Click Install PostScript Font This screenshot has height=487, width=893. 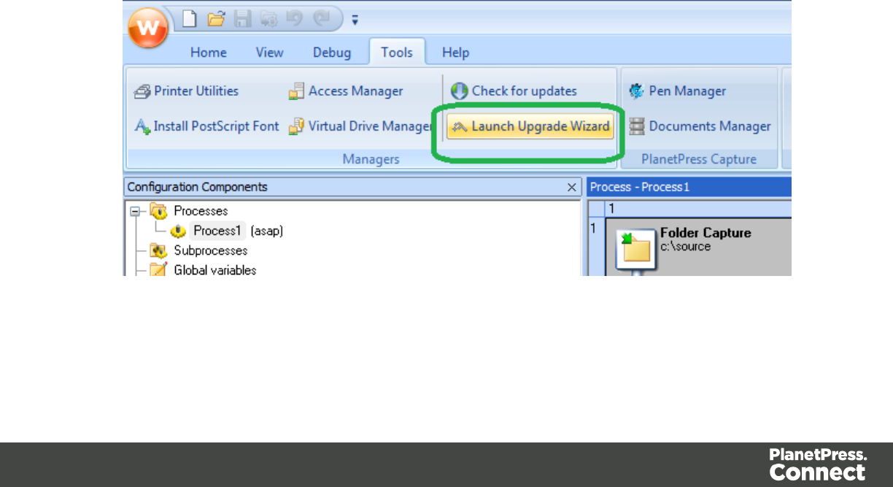206,126
